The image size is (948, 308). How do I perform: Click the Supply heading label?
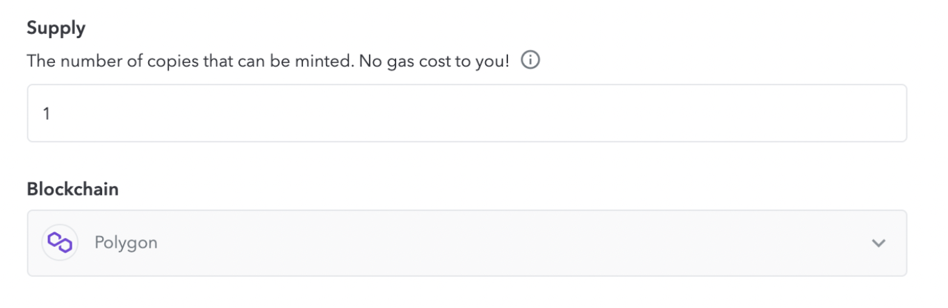[x=56, y=28]
